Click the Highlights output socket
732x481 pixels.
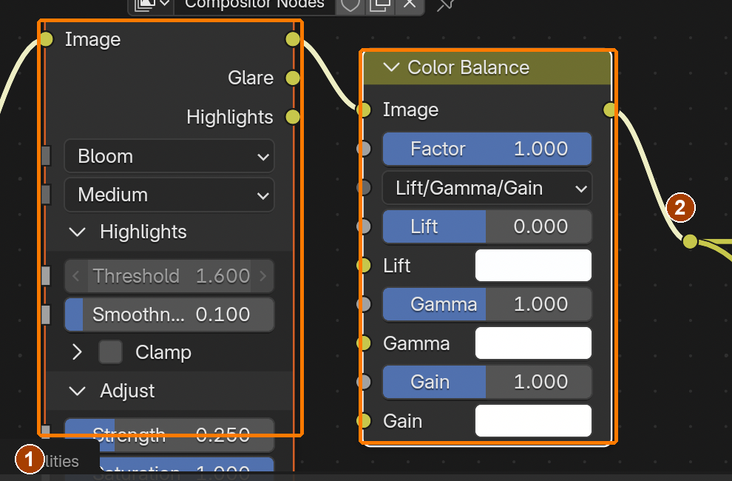coord(293,117)
